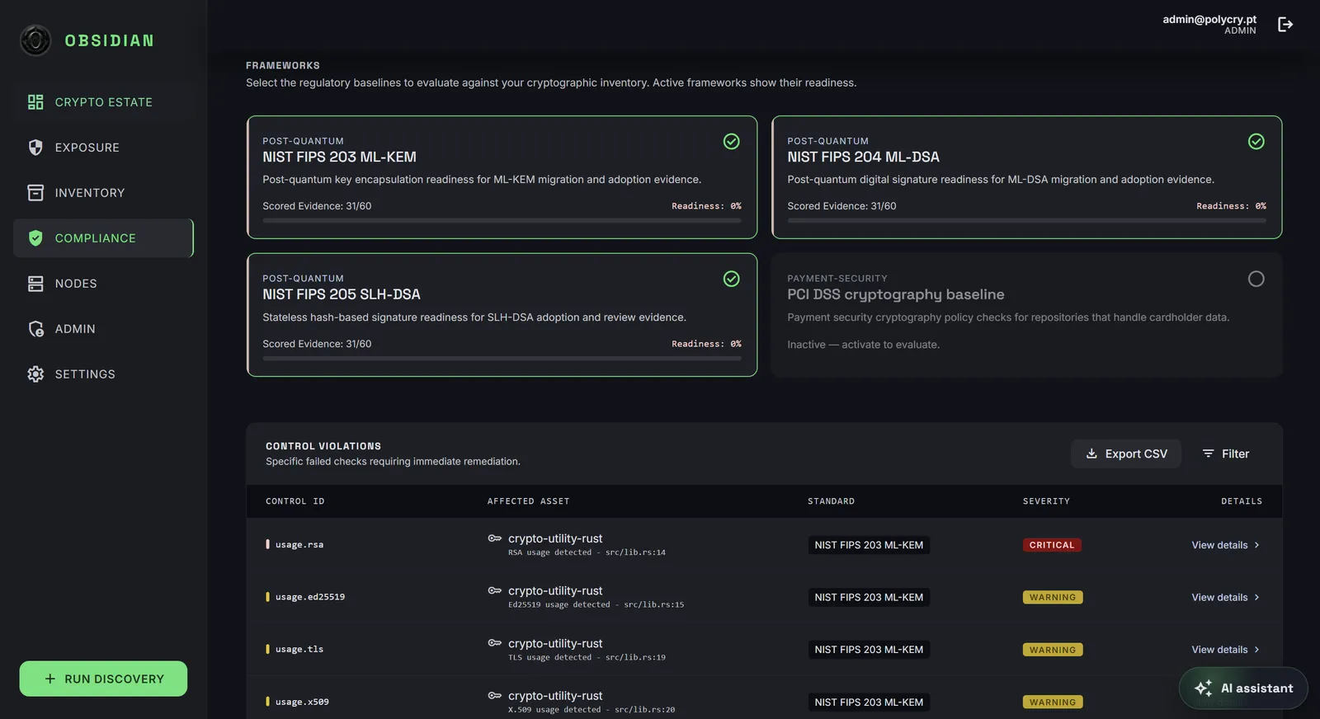
Task: Click the Compliance shield-check icon
Action: 35,238
